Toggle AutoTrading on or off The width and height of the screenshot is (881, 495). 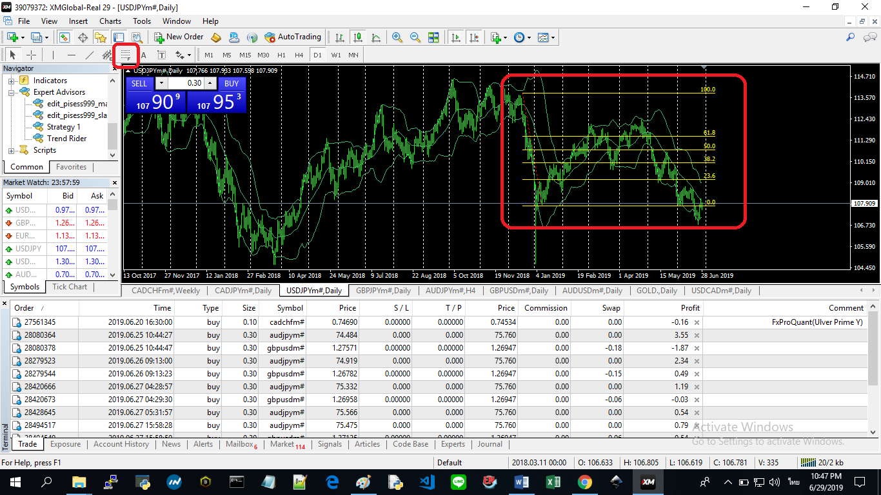pos(293,37)
